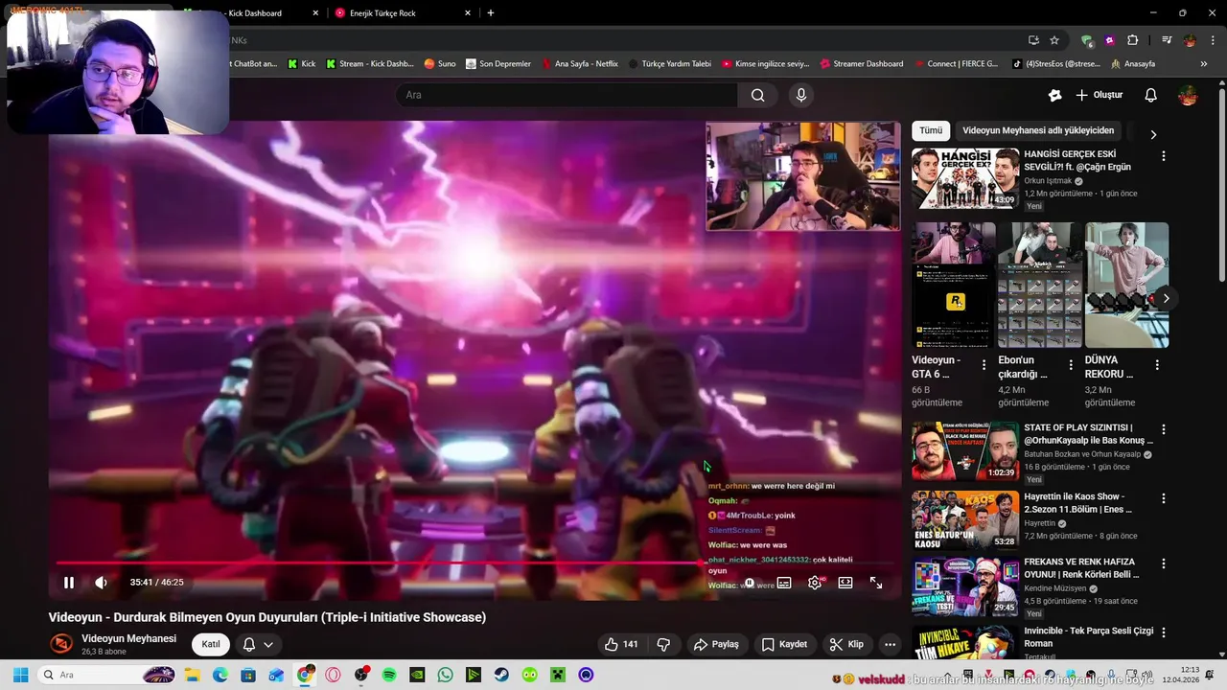Image resolution: width=1227 pixels, height=690 pixels.
Task: Open options menu for HANGİSİ GERÇEK ESKİ SEVGİLİ
Action: click(x=1164, y=155)
